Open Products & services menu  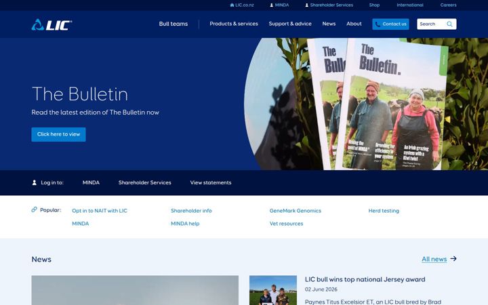click(x=234, y=24)
